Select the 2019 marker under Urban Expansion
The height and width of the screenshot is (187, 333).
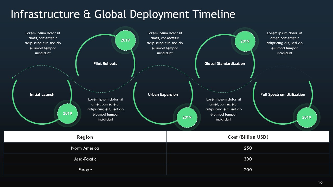click(187, 117)
